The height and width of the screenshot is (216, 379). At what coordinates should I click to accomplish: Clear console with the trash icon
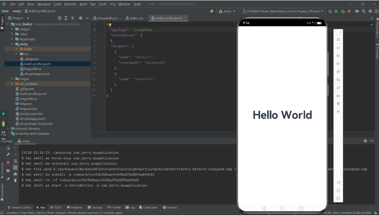pos(15,180)
